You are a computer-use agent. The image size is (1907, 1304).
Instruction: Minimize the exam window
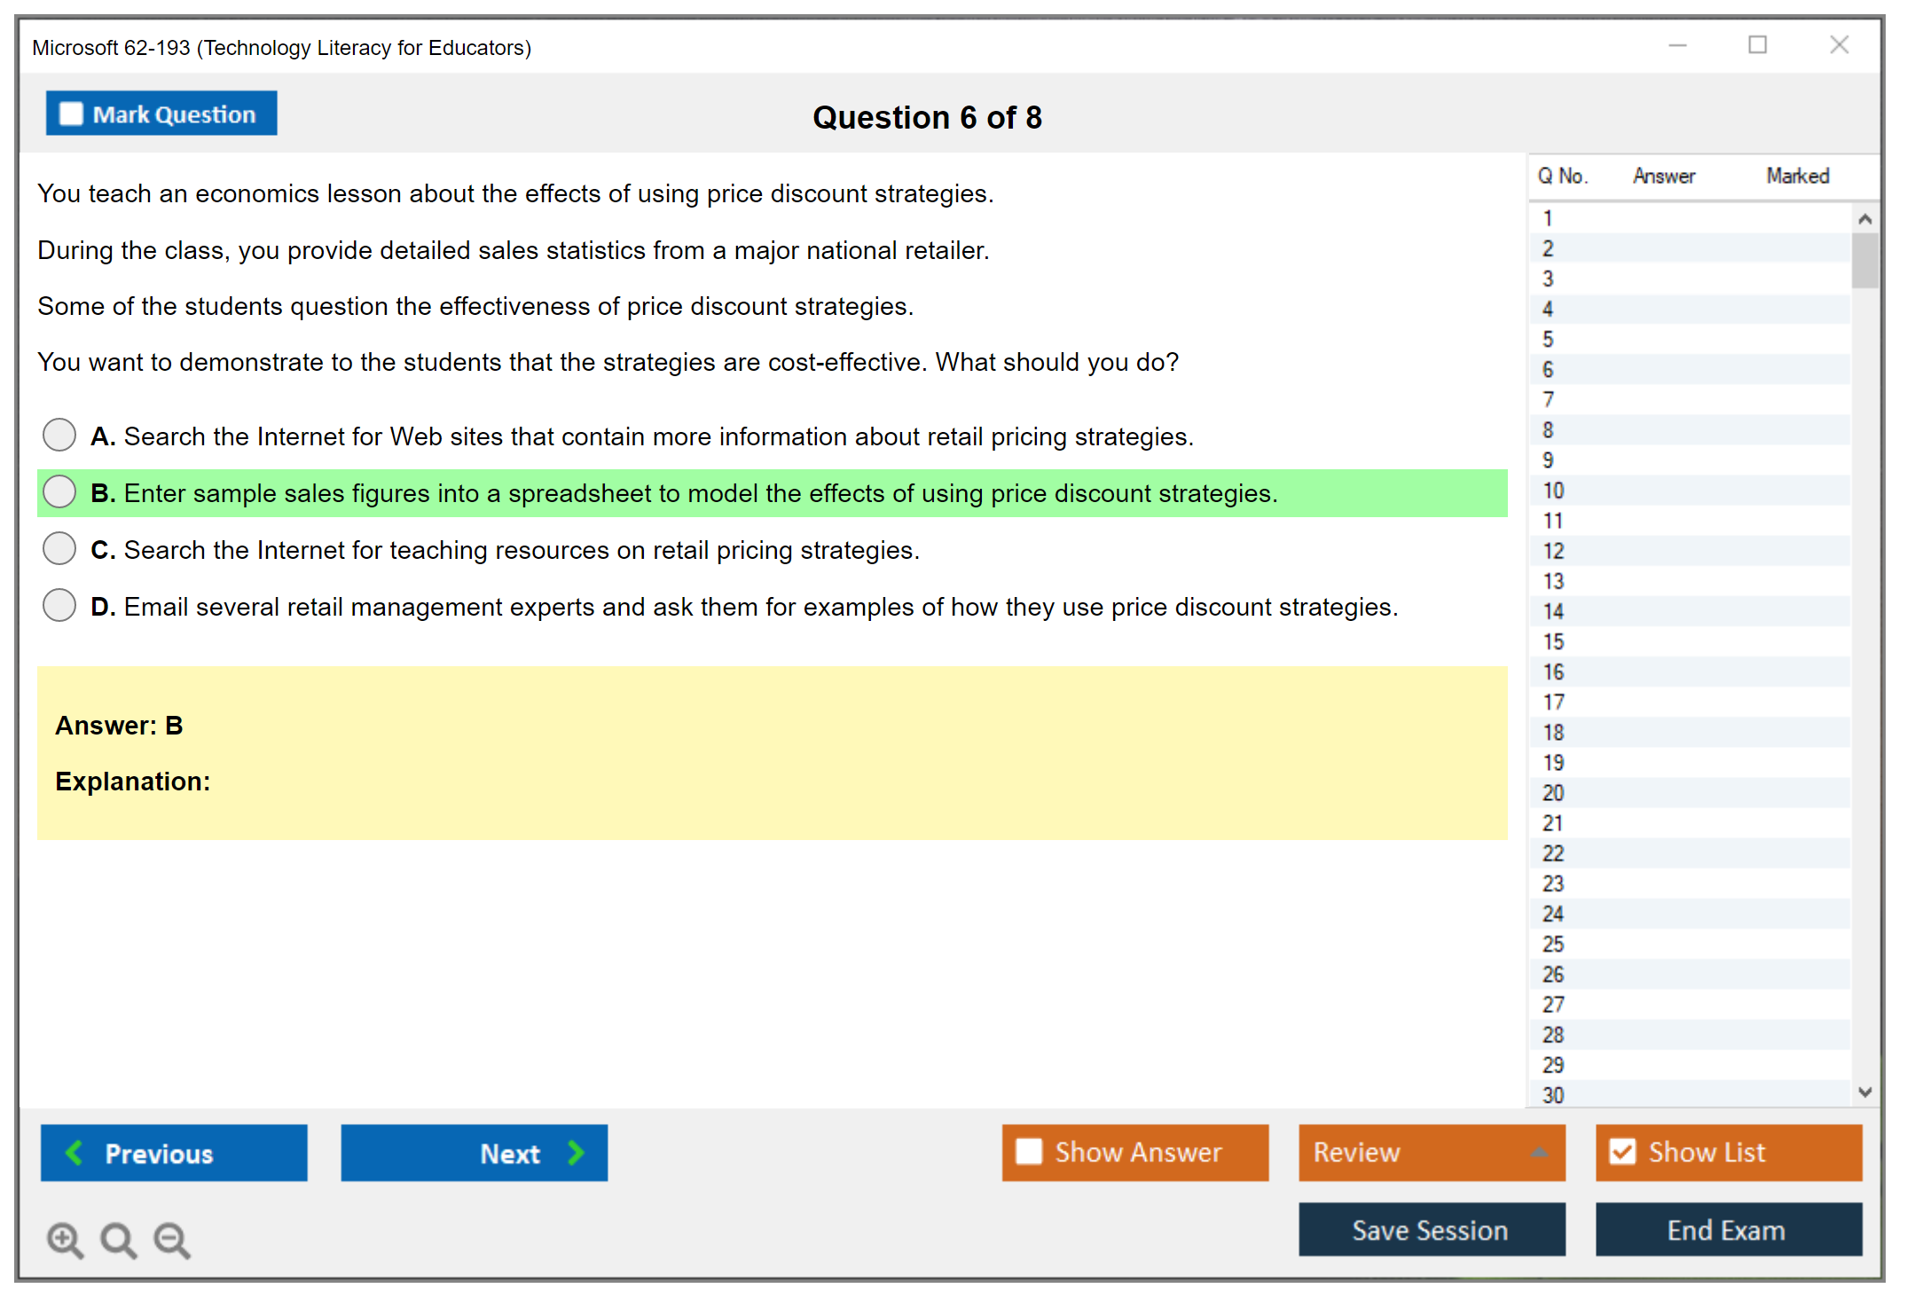[1677, 45]
